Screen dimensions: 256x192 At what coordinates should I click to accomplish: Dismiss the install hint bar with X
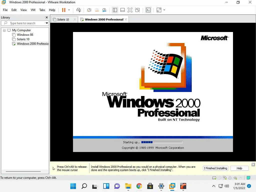[x=253, y=164]
